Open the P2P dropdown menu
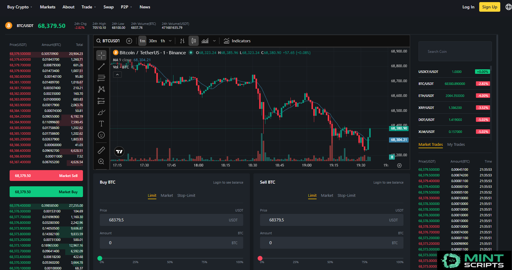The width and height of the screenshot is (512, 270). click(126, 7)
